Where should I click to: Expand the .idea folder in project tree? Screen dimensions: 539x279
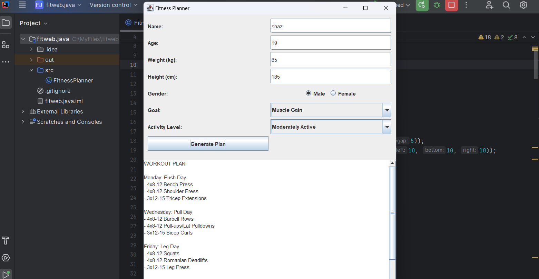[x=31, y=49]
